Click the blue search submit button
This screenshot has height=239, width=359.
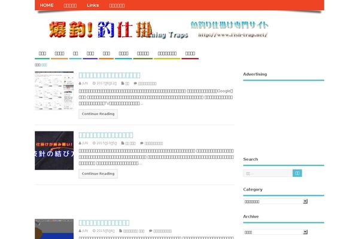297,173
